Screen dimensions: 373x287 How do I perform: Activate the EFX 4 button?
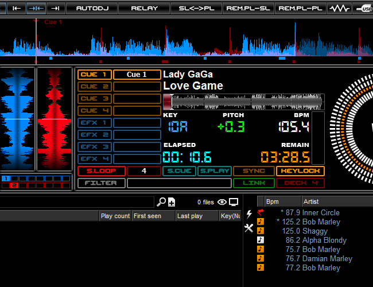[x=95, y=159]
